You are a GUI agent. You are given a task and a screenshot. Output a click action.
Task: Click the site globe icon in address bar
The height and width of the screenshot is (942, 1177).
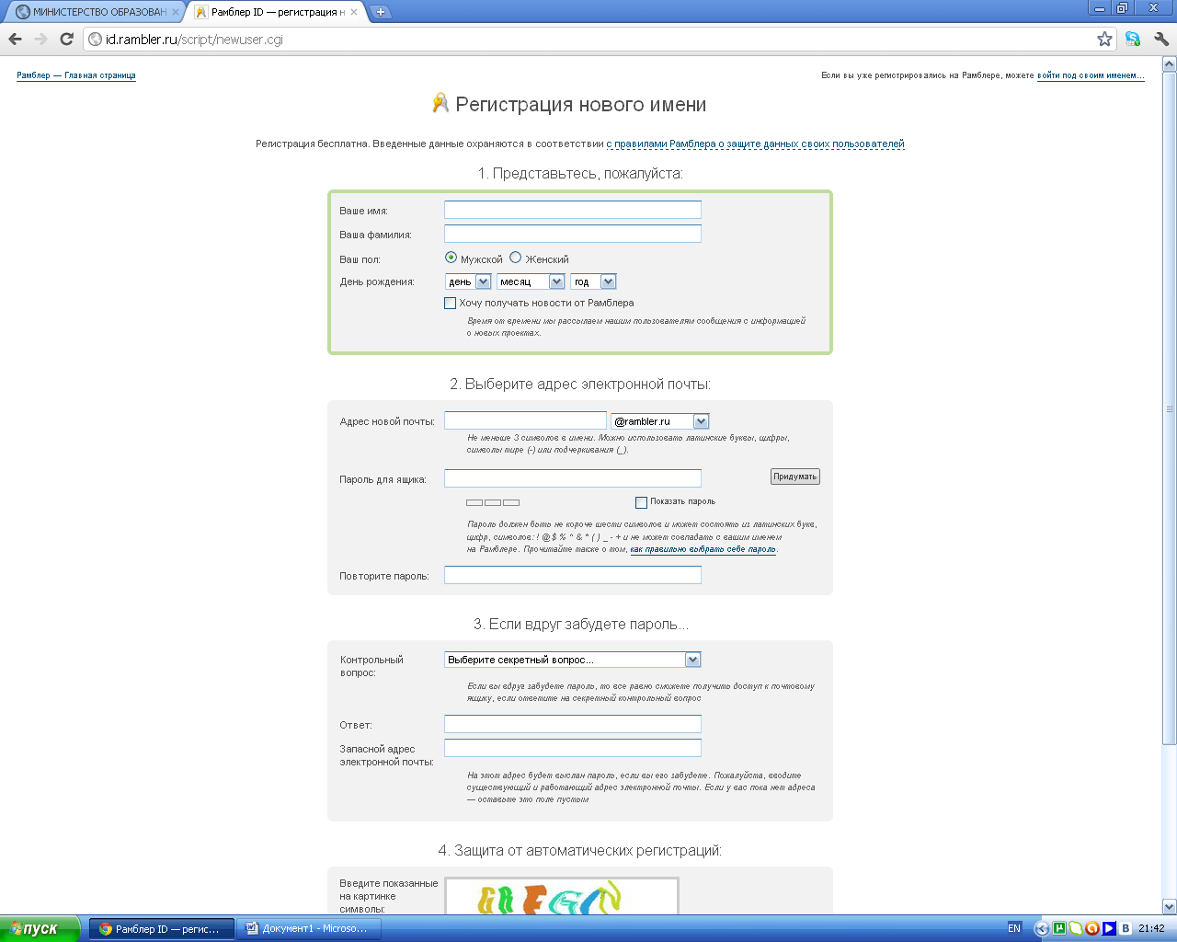95,40
